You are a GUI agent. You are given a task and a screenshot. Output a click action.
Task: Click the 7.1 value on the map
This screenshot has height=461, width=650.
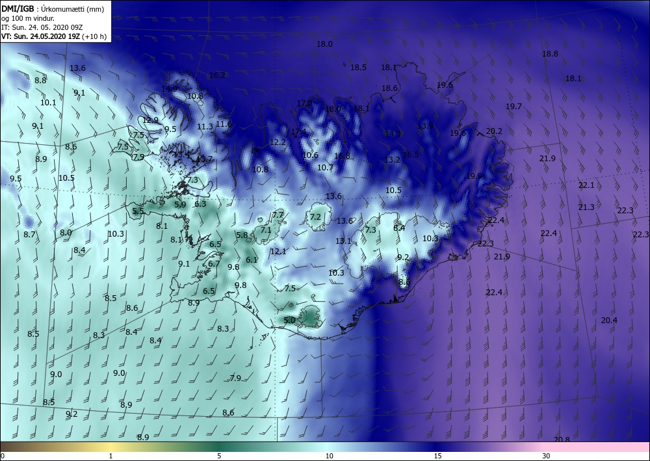pos(266,230)
